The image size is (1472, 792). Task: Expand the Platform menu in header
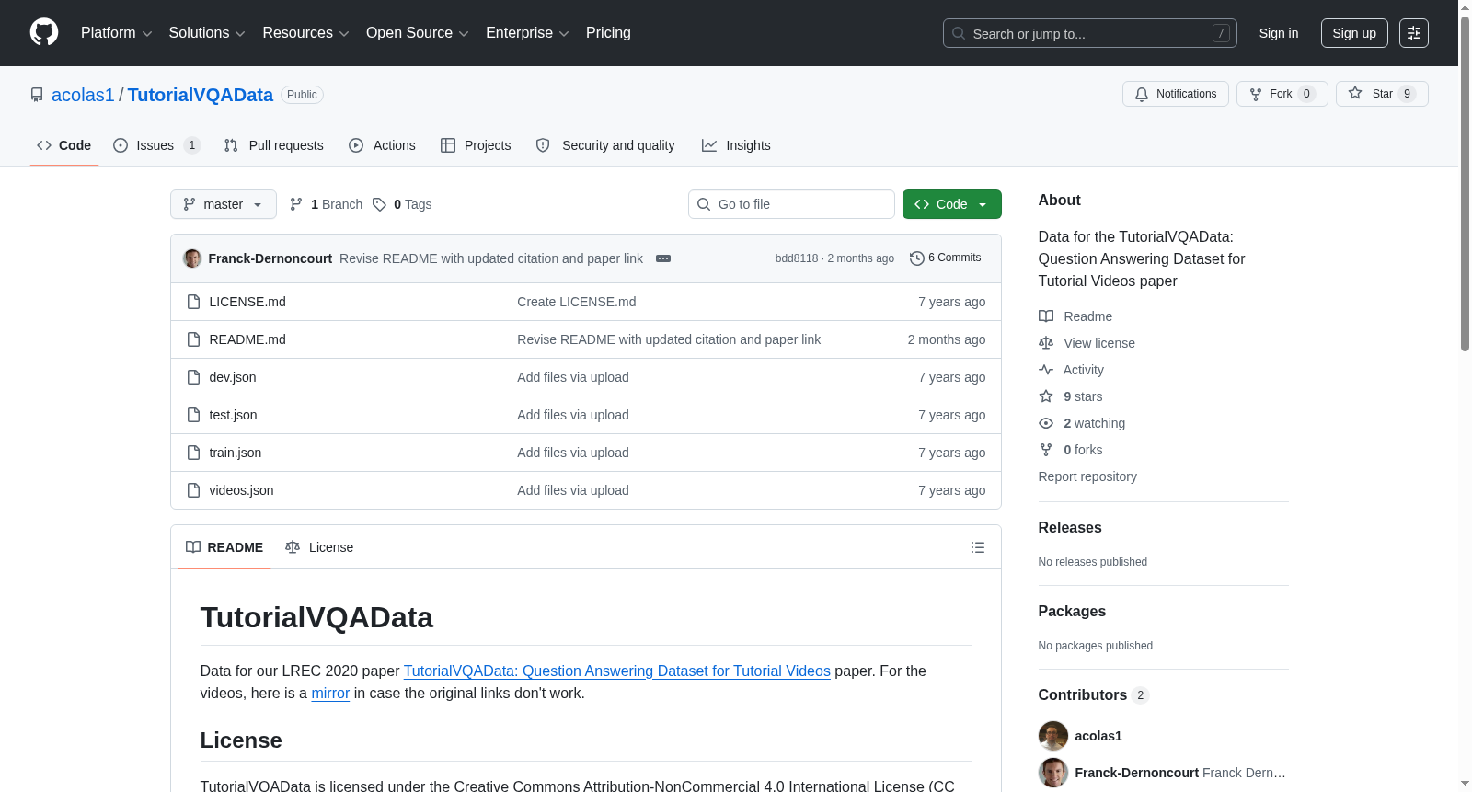pos(117,33)
